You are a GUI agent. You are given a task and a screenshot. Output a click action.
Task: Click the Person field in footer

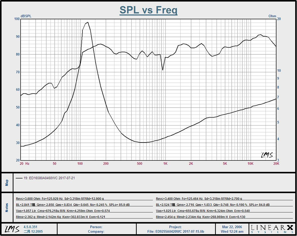pyautogui.click(x=96, y=227)
